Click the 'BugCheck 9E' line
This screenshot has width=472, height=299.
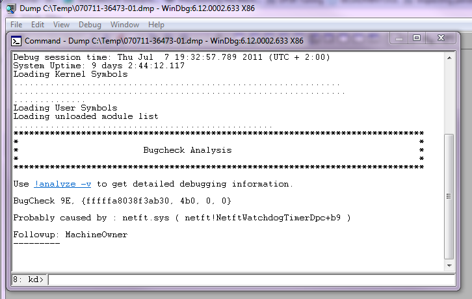[x=122, y=201]
